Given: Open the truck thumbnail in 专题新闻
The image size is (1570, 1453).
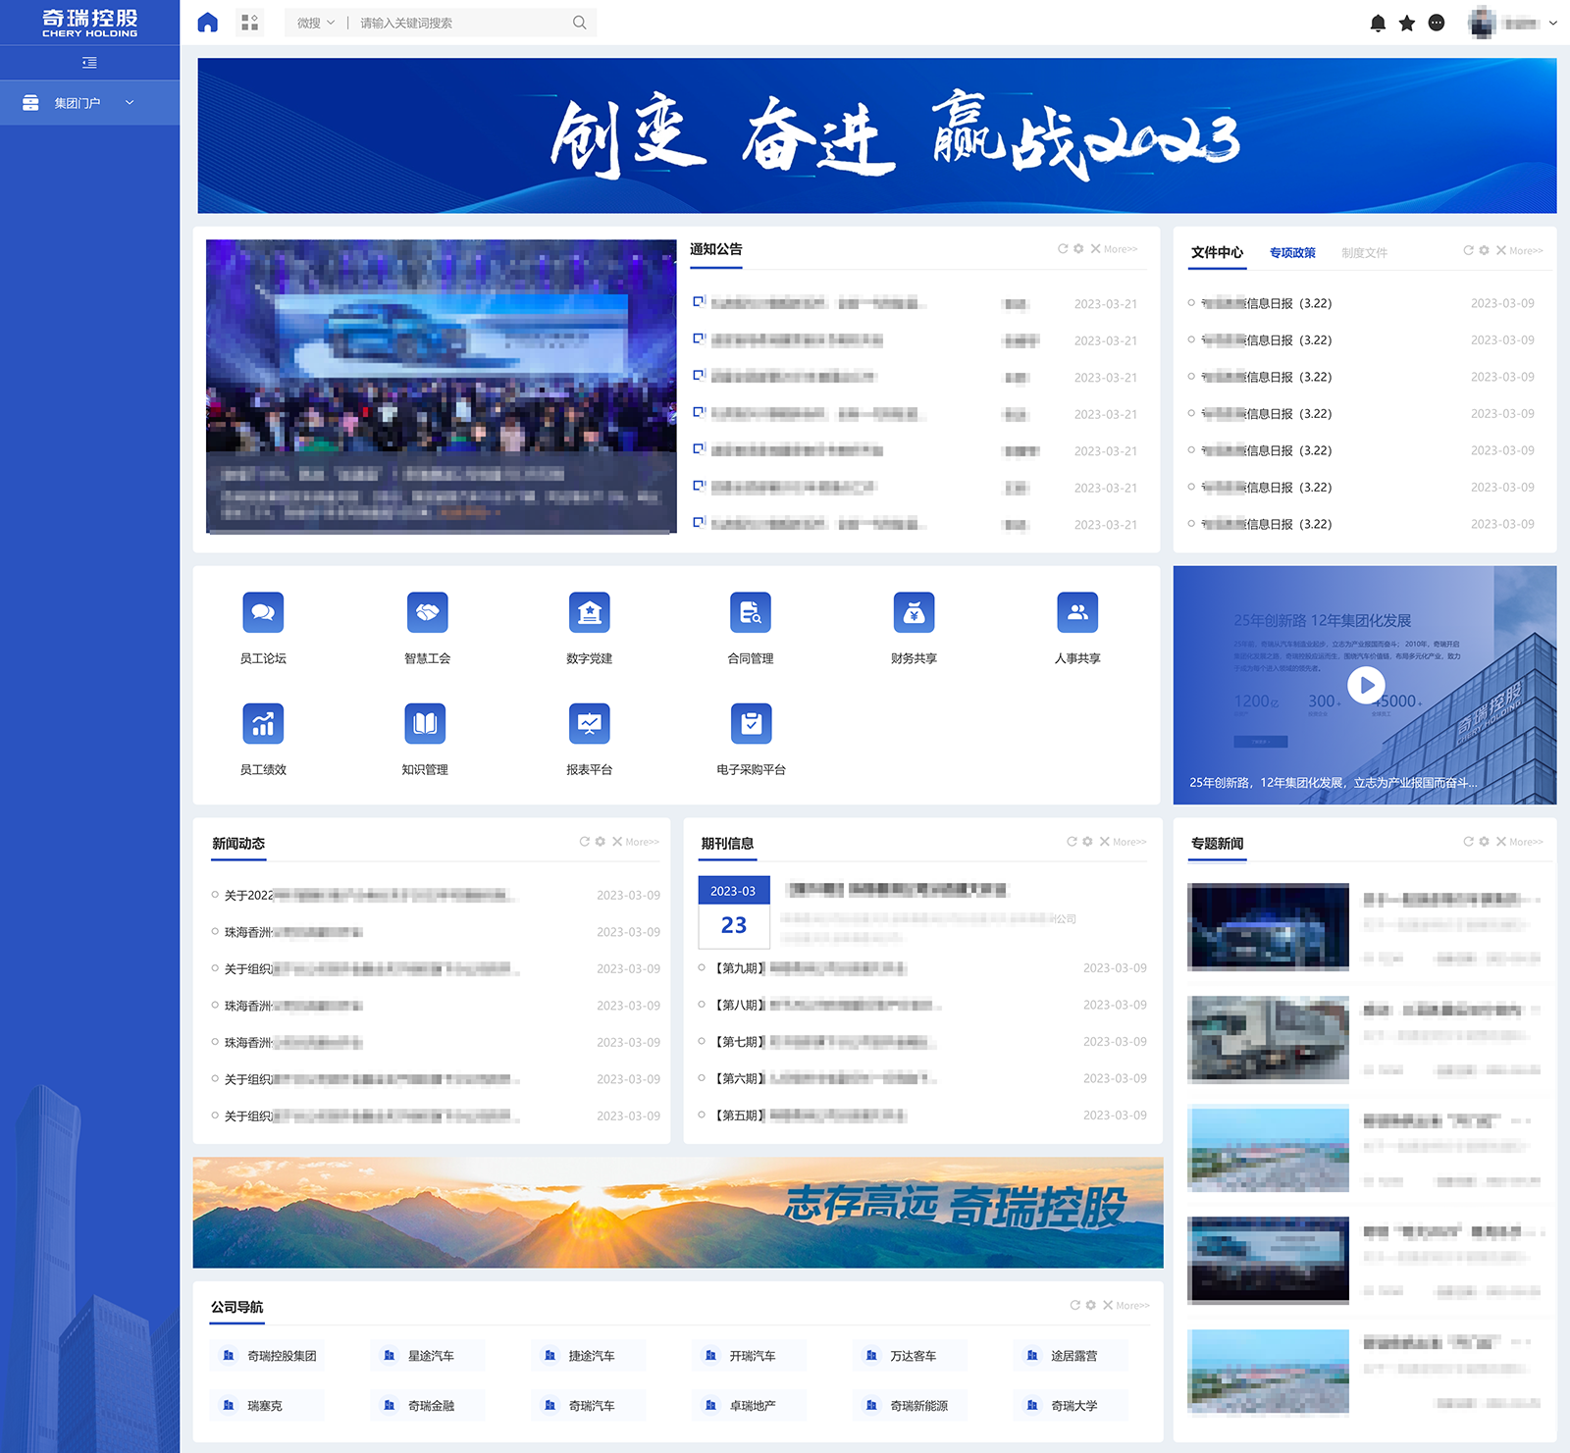Looking at the screenshot, I should point(1268,1039).
